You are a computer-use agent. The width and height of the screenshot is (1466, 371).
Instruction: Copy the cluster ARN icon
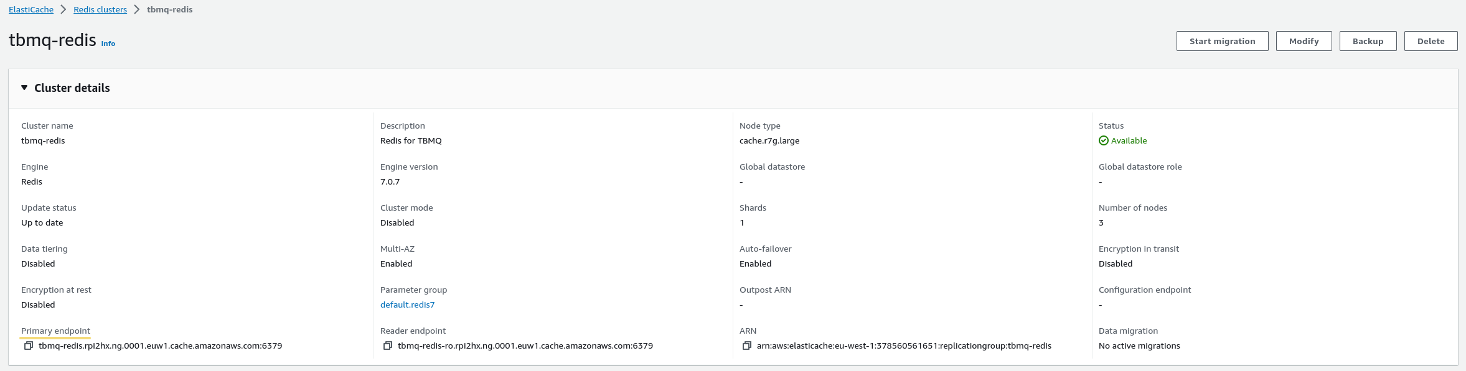click(746, 346)
